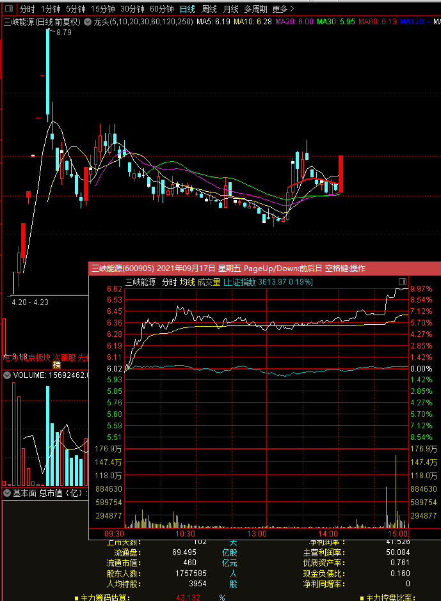Expand the 基本面 panel dropdown arrow
441x601 pixels.
[7, 493]
